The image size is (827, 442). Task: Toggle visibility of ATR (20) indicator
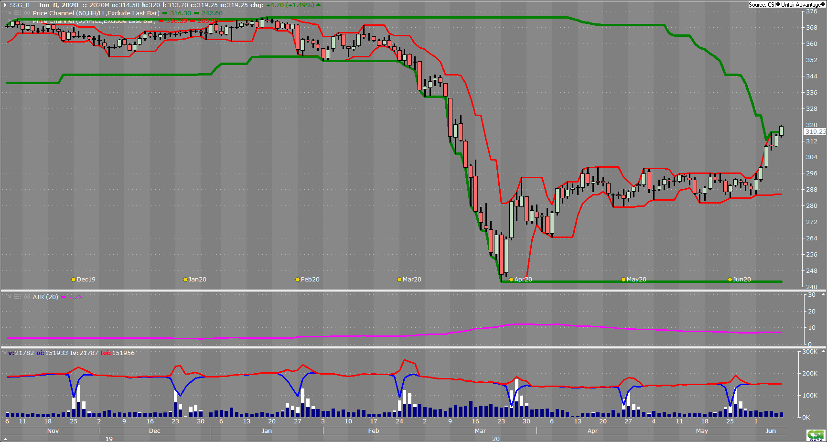coord(27,297)
